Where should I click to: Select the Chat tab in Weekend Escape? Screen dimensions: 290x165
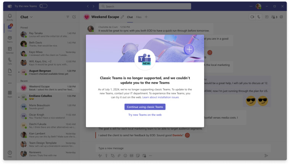tap(130, 17)
